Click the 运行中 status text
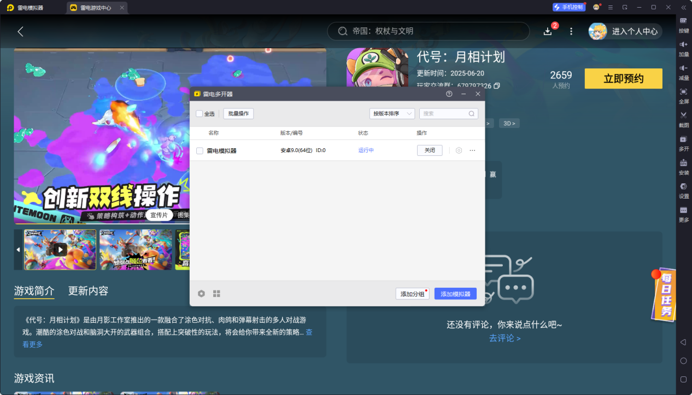This screenshot has width=692, height=395. pyautogui.click(x=366, y=150)
